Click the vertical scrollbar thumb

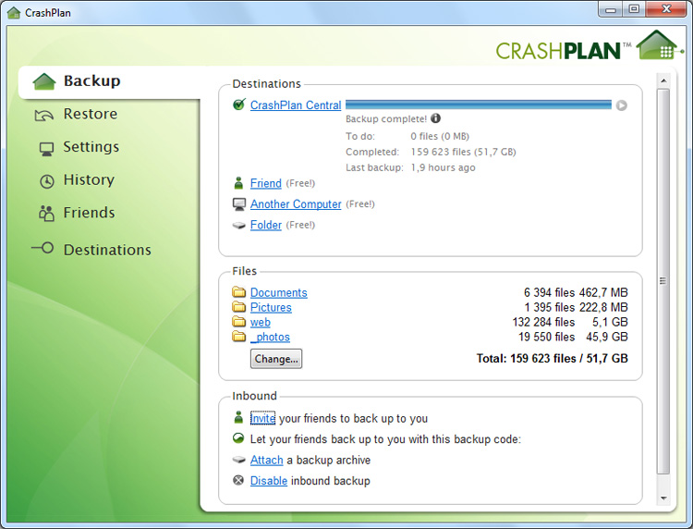coord(663,281)
